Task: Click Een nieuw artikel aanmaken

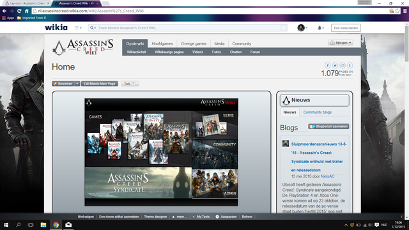Action: point(119,217)
